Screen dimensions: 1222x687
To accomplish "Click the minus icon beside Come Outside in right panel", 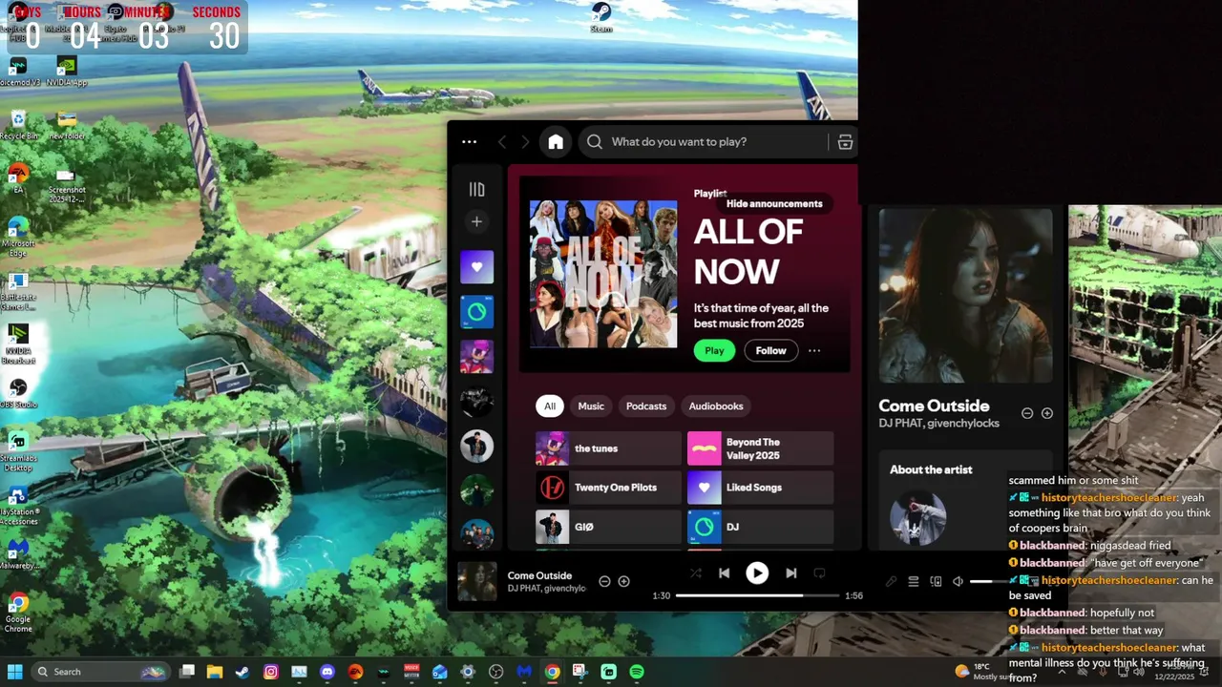I will point(1027,413).
